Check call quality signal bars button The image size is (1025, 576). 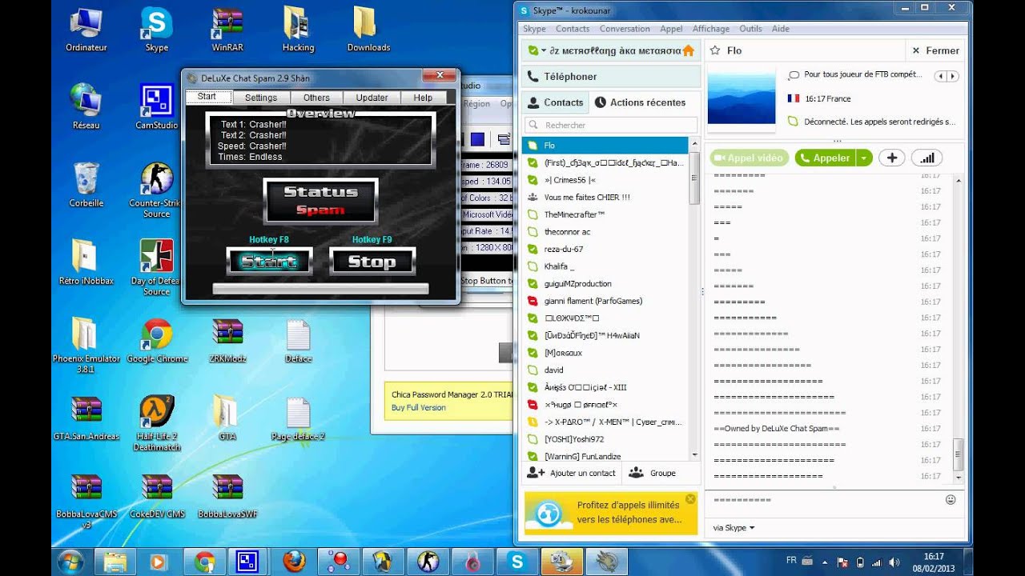coord(927,158)
